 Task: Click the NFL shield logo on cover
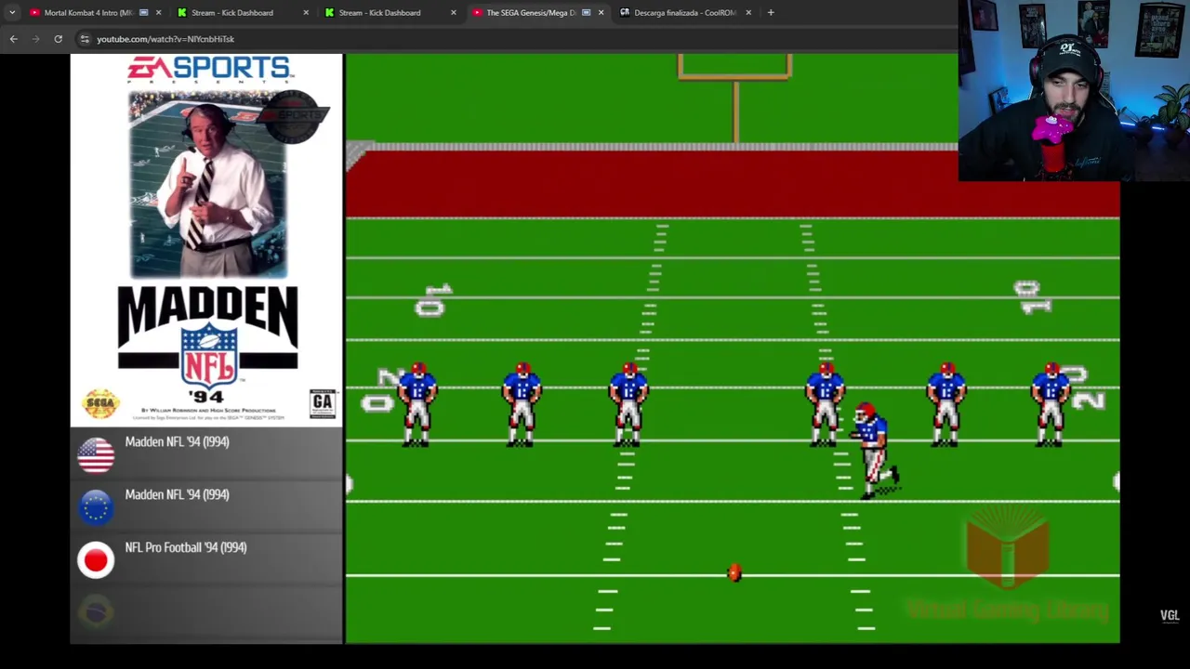click(x=208, y=355)
